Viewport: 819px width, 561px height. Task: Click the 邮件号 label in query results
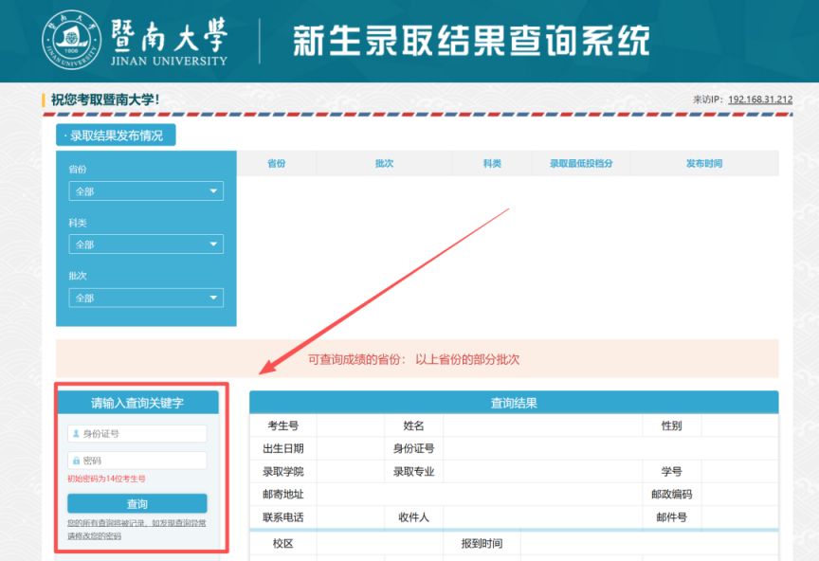(x=672, y=517)
